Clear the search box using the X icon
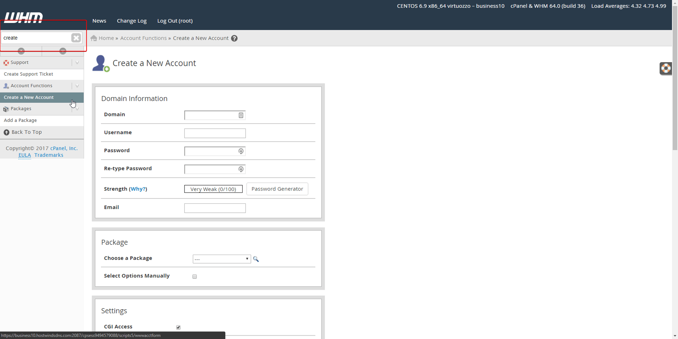 76,38
